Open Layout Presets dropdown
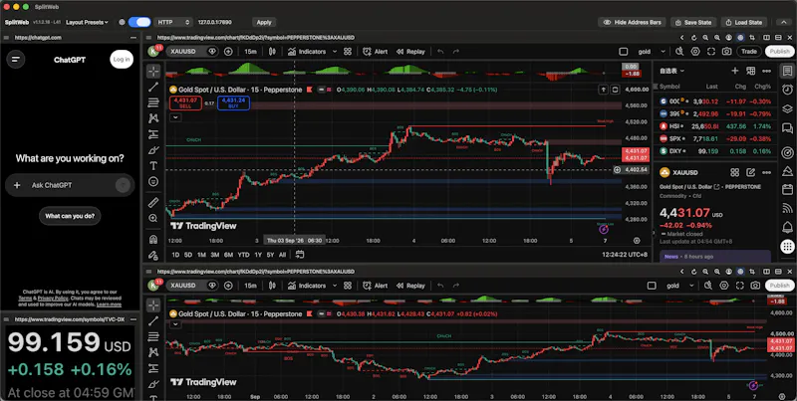Screen dimensions: 797x401 tap(87, 22)
